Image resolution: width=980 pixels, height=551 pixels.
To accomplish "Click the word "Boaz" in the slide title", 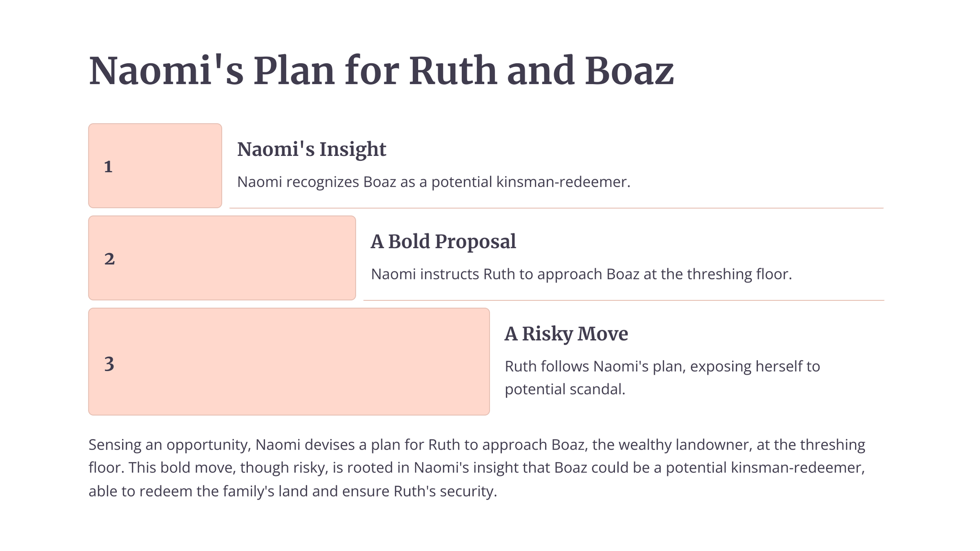I will tap(629, 71).
